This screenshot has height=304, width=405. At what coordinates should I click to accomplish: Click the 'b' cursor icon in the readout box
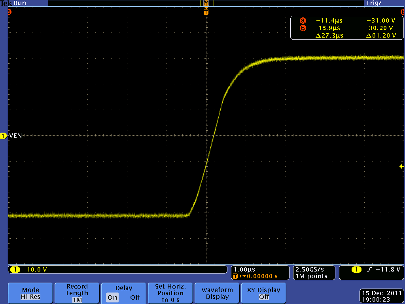303,28
